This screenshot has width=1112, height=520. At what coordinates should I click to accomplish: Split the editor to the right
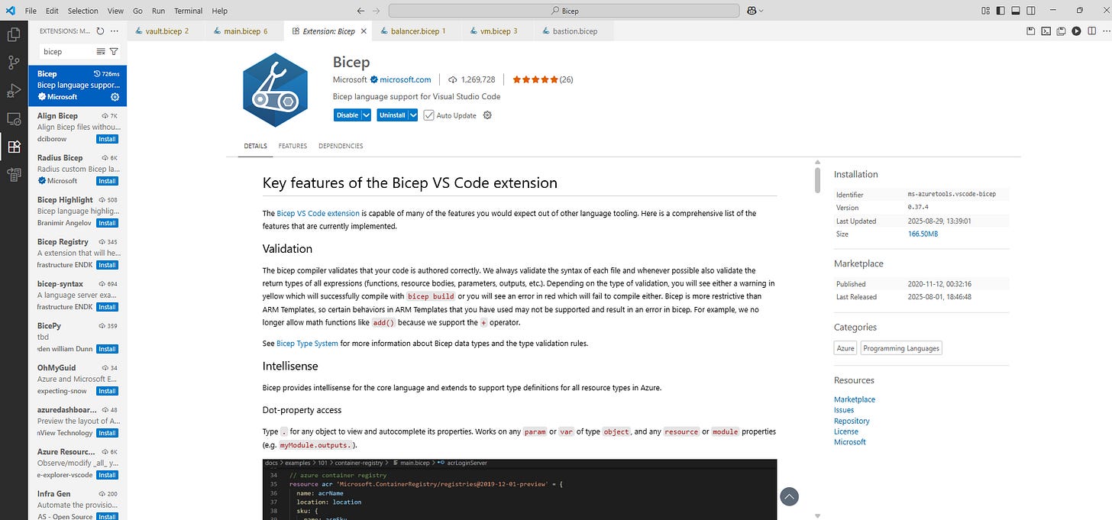[x=1091, y=31]
